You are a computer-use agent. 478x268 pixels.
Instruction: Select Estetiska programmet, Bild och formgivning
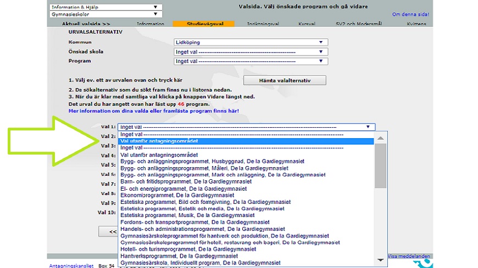tap(246, 202)
